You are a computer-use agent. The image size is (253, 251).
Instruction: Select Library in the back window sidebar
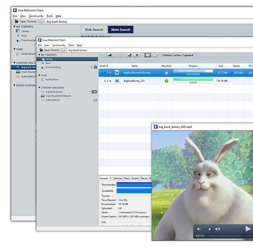25,31
